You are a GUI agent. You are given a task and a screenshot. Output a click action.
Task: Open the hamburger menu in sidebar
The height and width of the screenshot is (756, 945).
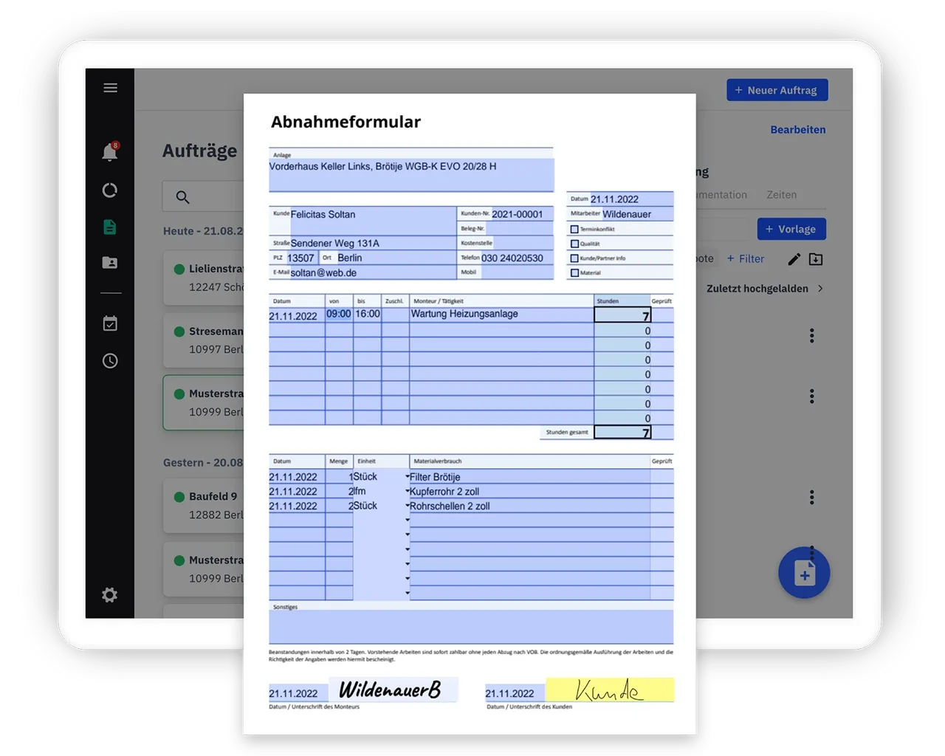(110, 88)
